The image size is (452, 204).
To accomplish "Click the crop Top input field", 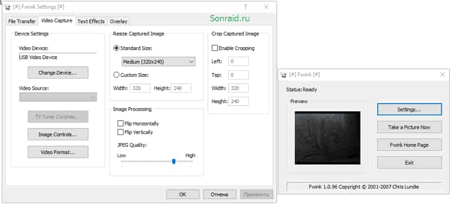I will pyautogui.click(x=238, y=75).
